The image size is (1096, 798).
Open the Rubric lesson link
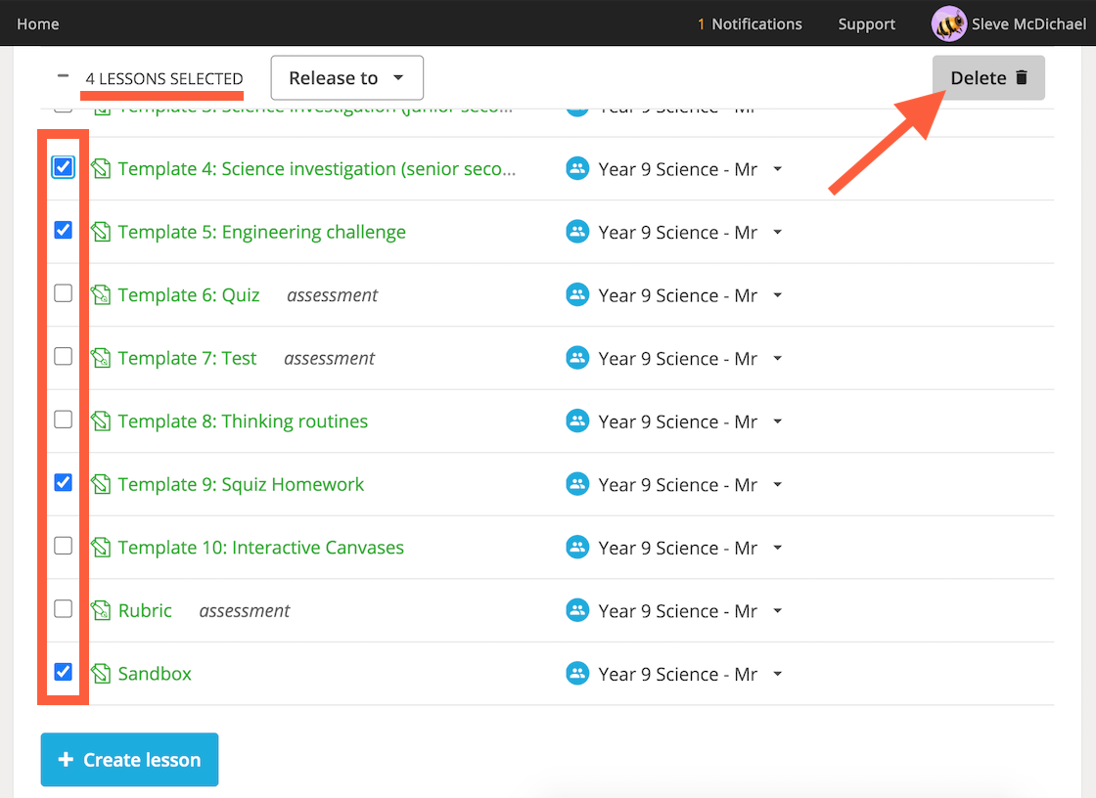tap(145, 611)
